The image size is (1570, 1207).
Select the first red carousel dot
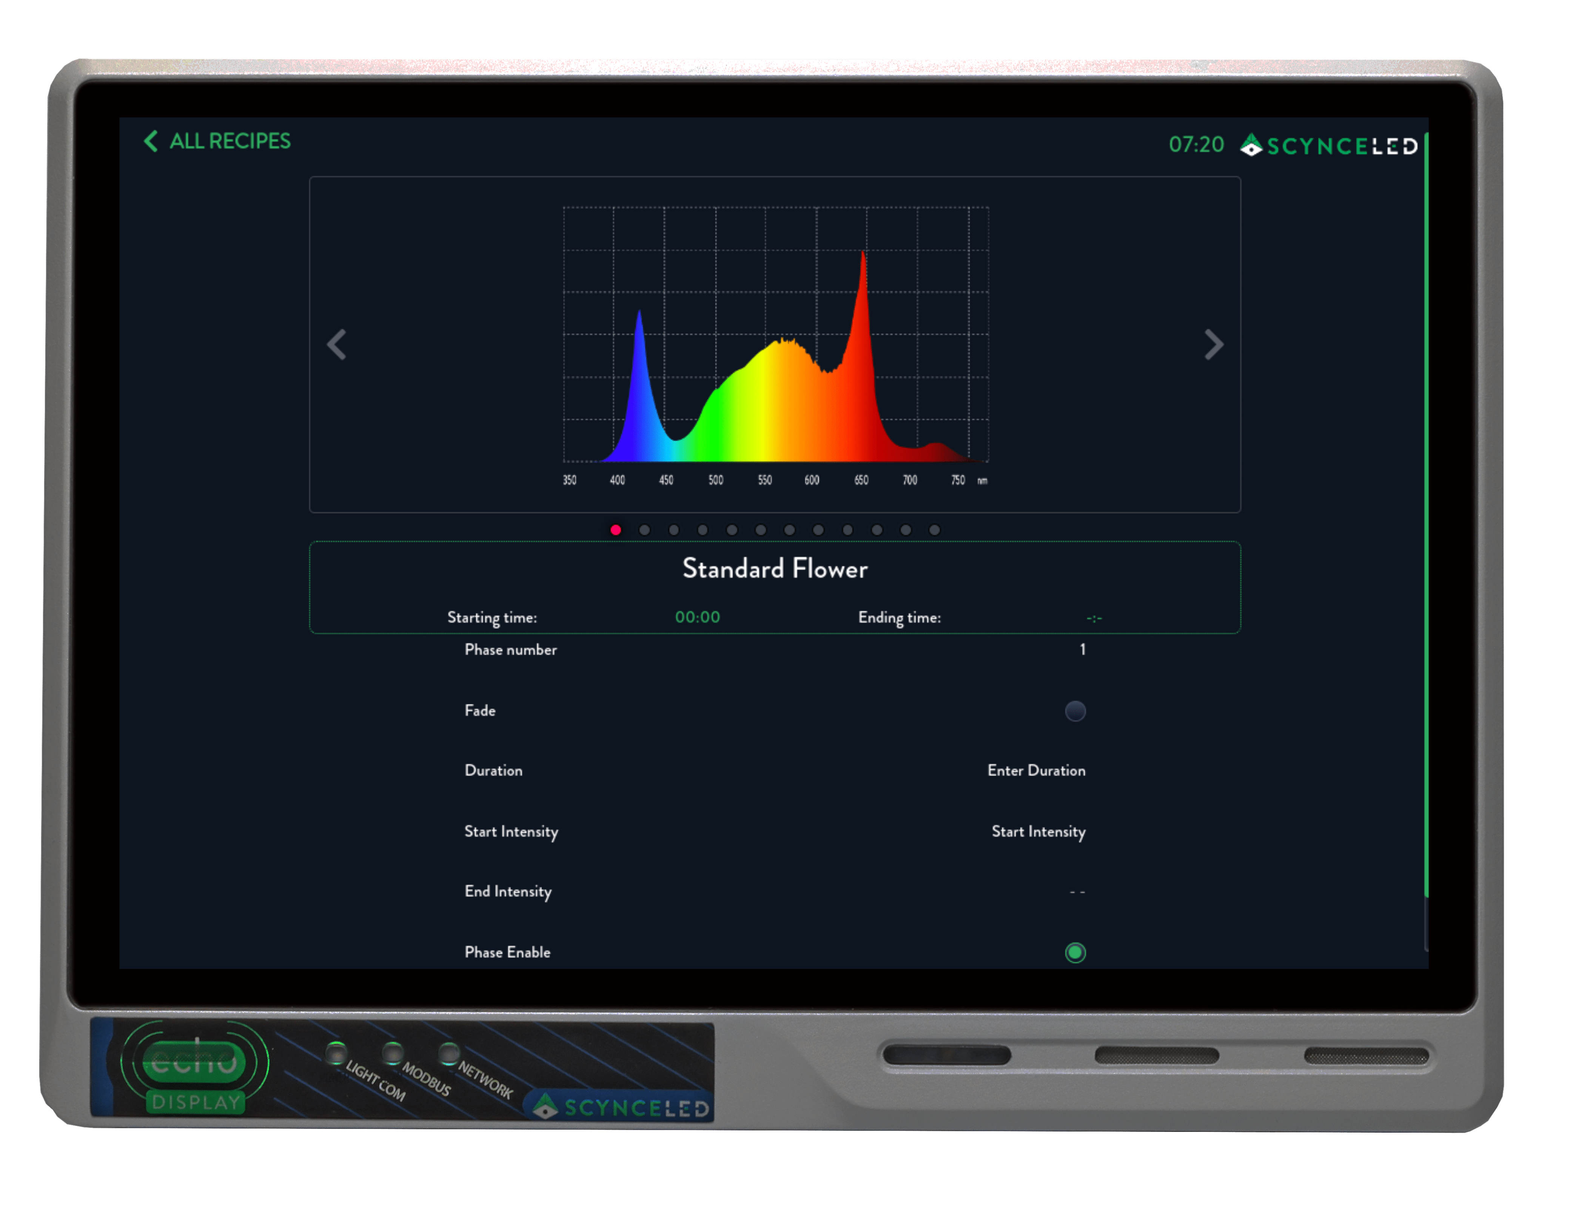tap(616, 530)
